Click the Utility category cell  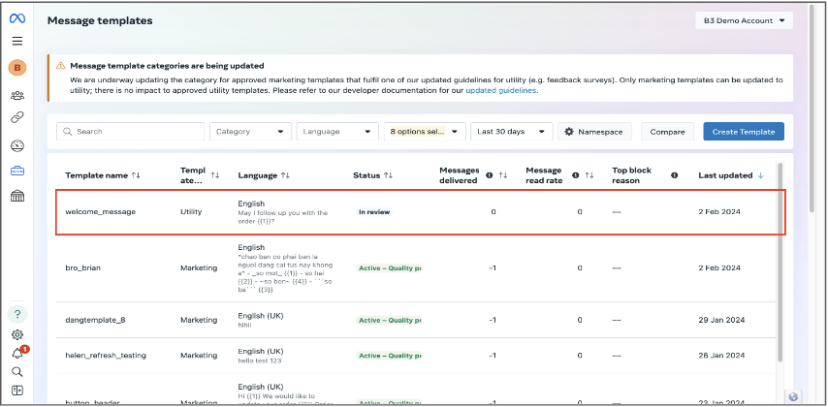tap(191, 211)
